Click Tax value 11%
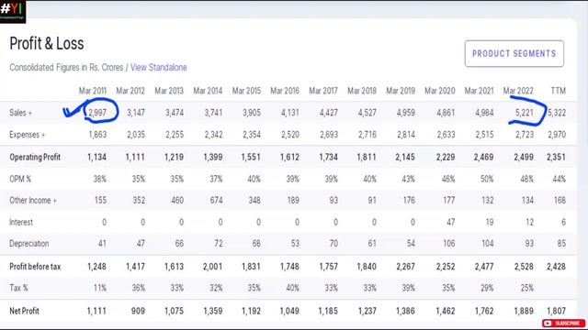The height and width of the screenshot is (330, 588). (x=100, y=288)
